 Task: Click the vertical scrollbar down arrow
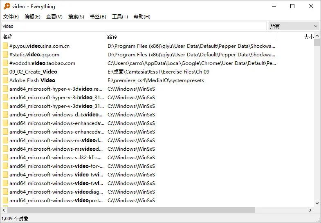click(317, 203)
